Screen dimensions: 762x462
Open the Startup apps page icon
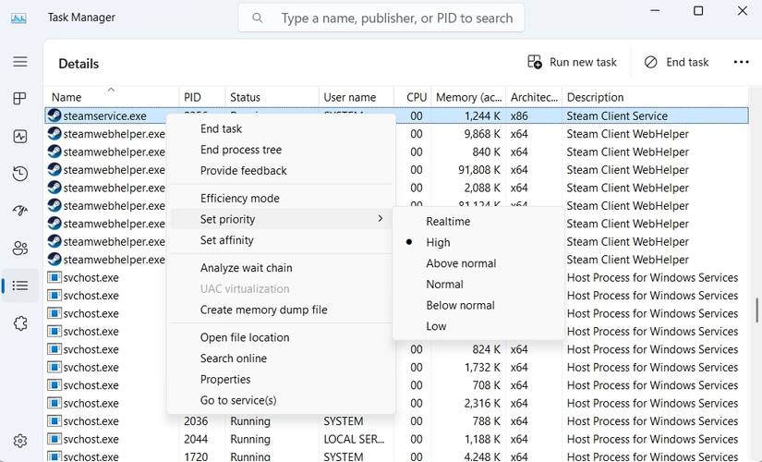pyautogui.click(x=20, y=211)
